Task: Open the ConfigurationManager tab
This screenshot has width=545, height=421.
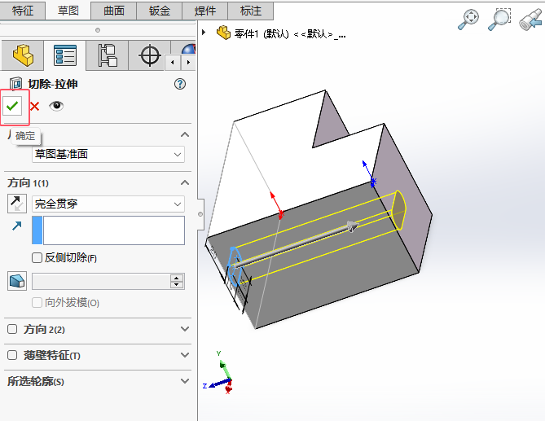Action: (x=107, y=55)
